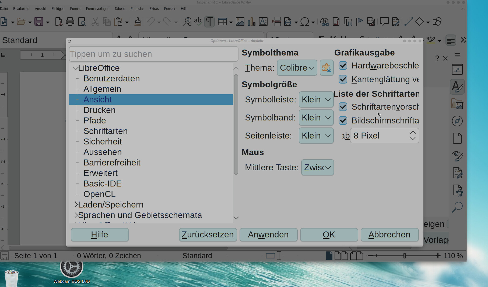Expand Sprachen und Gebietsschemata tree node
This screenshot has width=488, height=287.
[x=76, y=215]
